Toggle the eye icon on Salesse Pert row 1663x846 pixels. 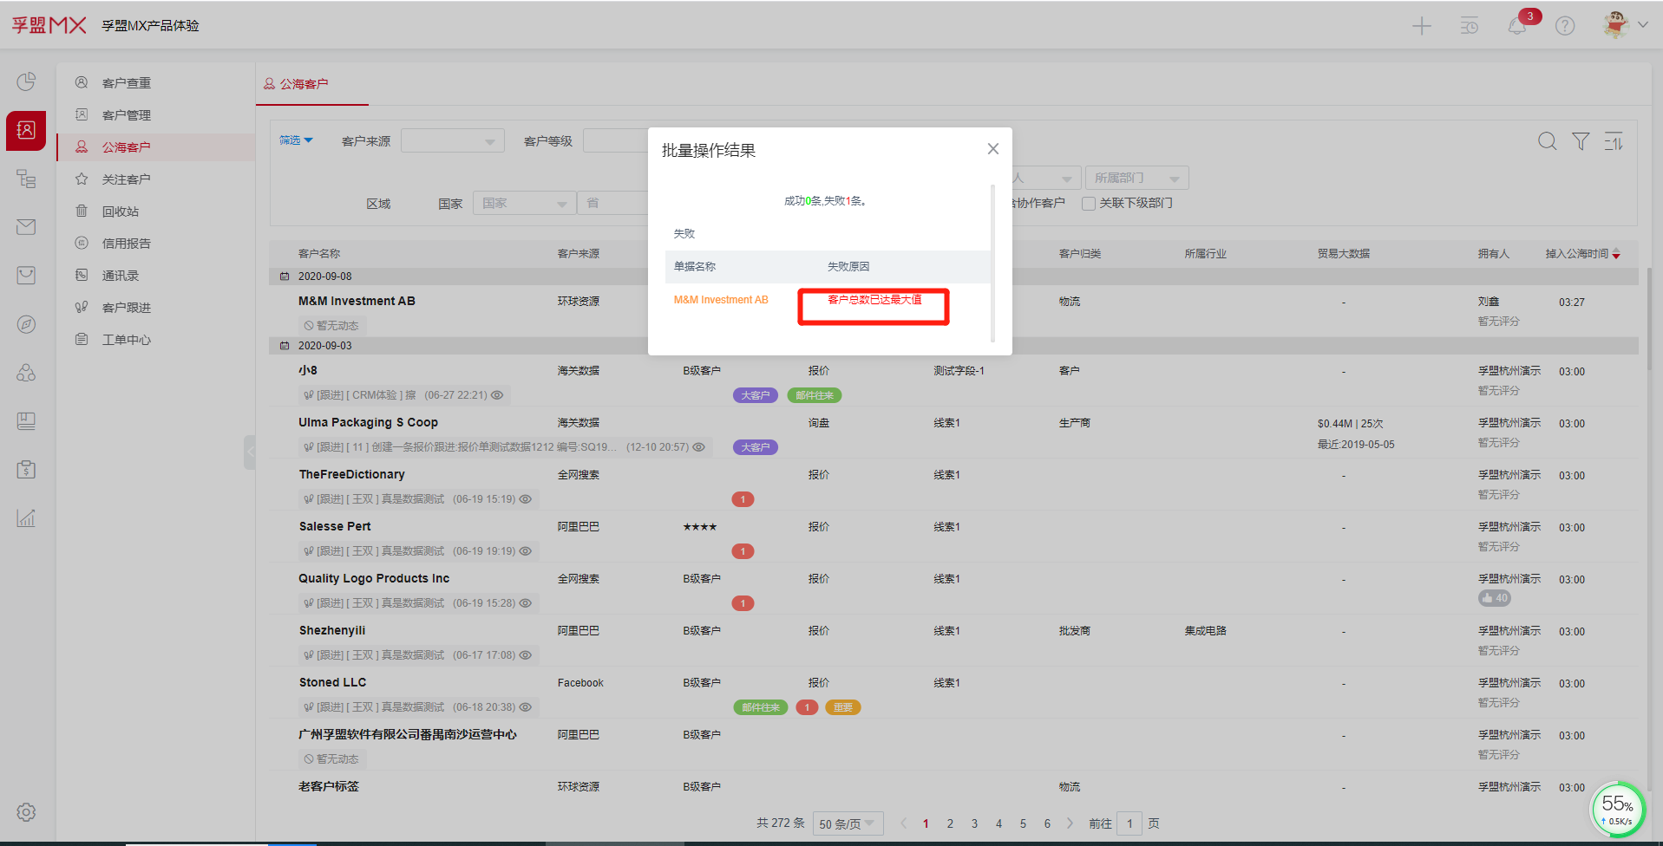pos(526,551)
